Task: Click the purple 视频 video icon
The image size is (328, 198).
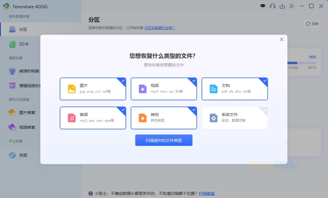Action: click(x=143, y=89)
